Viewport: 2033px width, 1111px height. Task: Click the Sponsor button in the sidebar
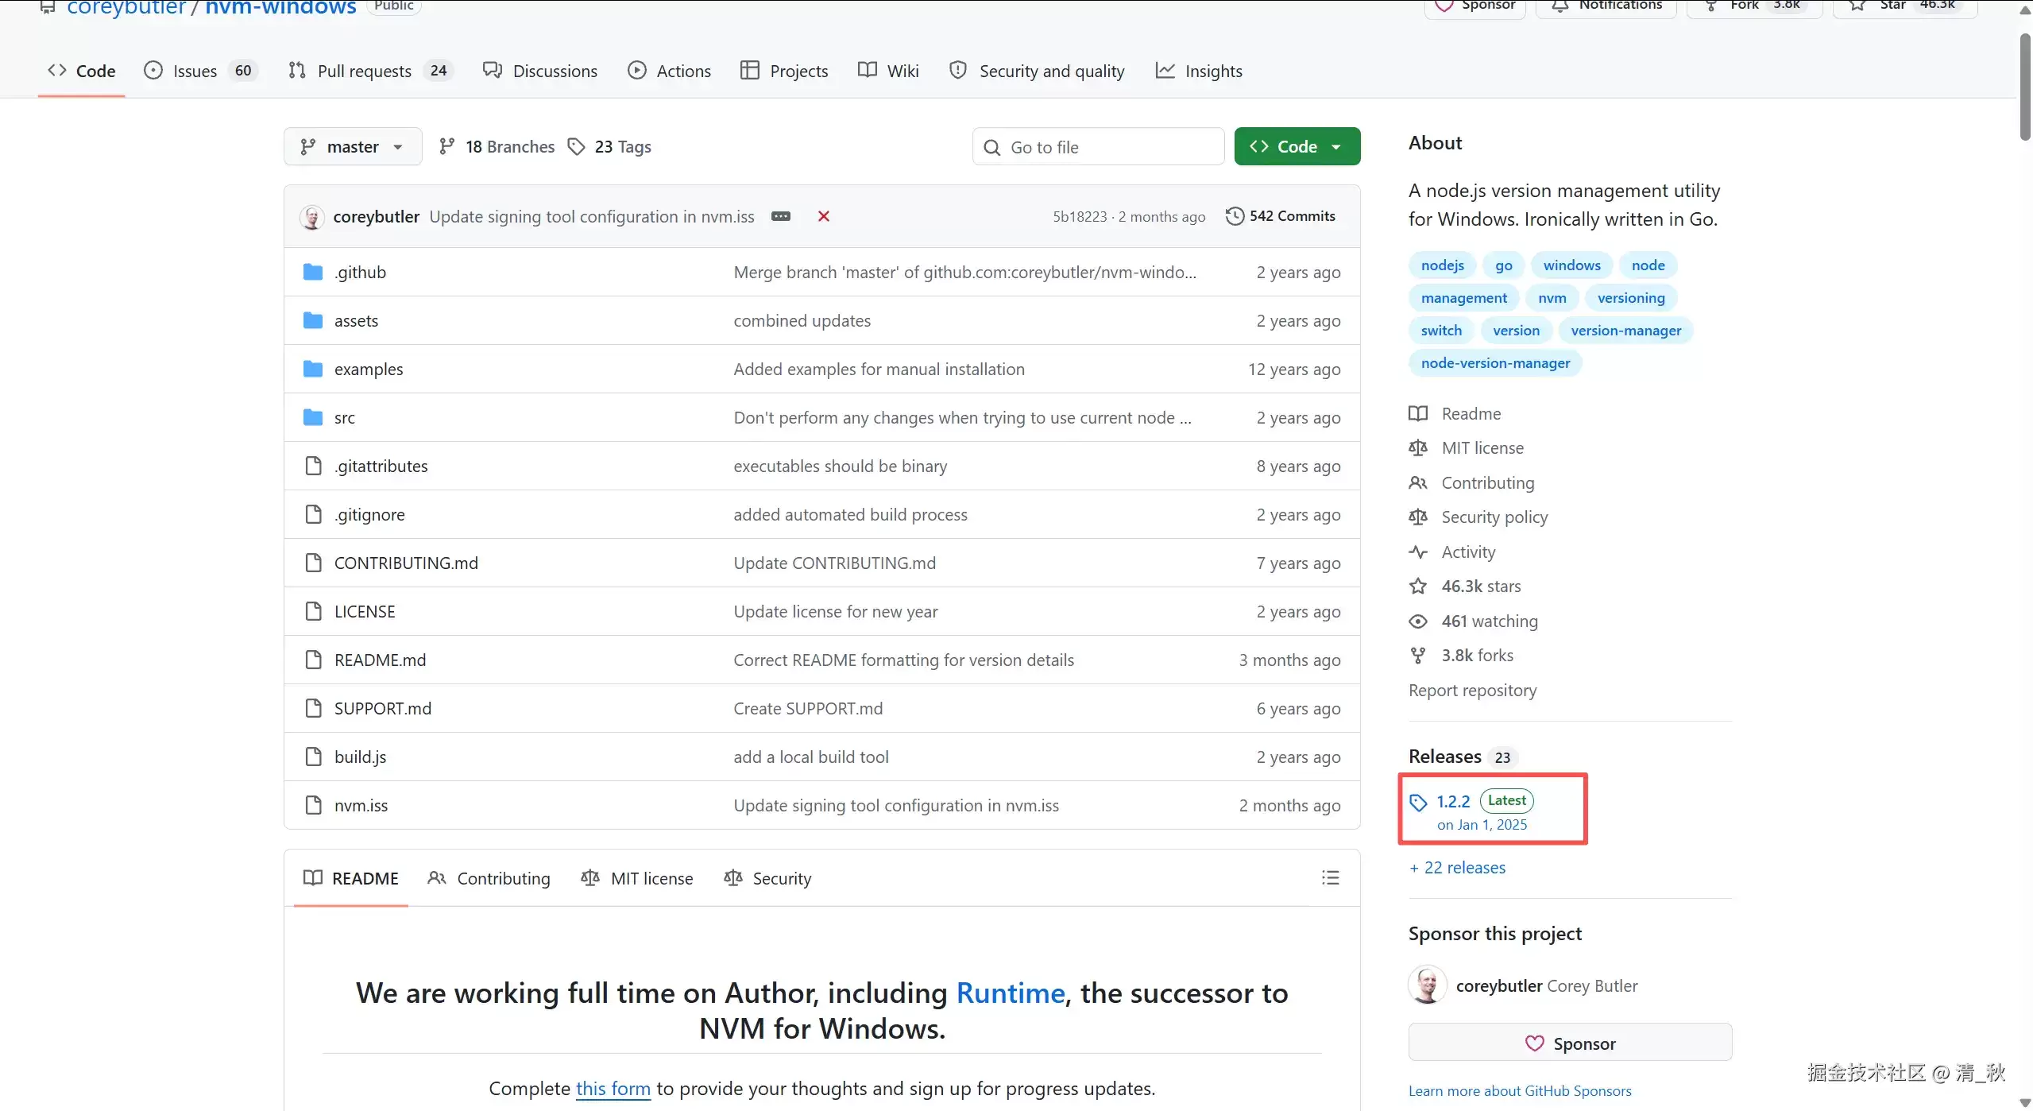point(1570,1043)
